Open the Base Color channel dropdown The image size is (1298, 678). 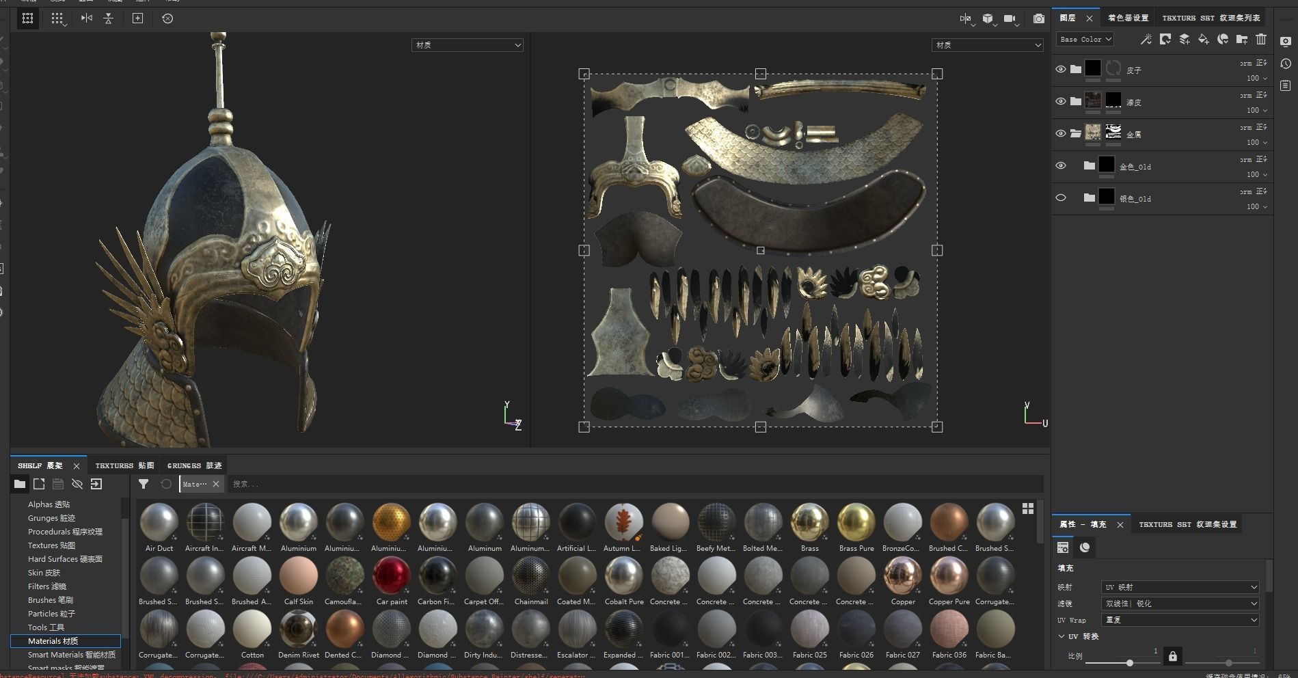click(x=1085, y=40)
